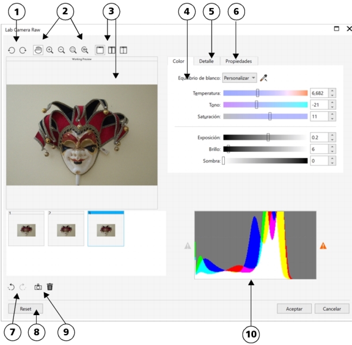The height and width of the screenshot is (345, 352).
Task: Rotate the image counterclockwise
Action: coord(12,51)
